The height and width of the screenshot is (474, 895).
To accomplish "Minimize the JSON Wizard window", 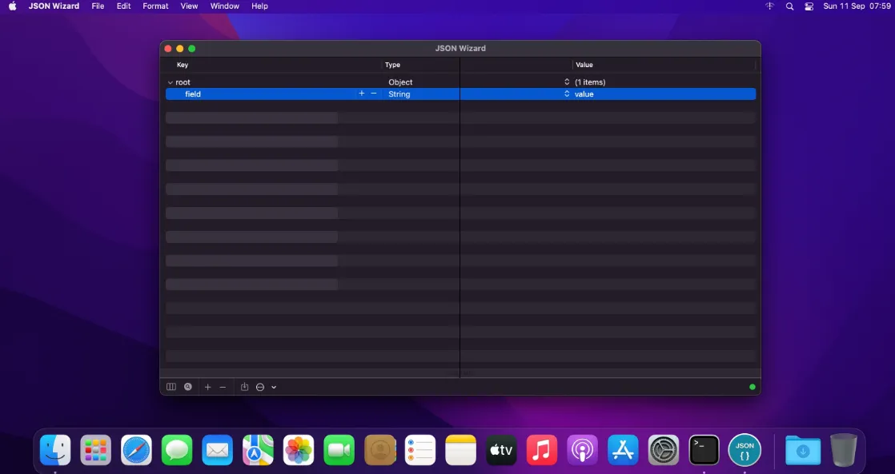I will click(x=180, y=49).
